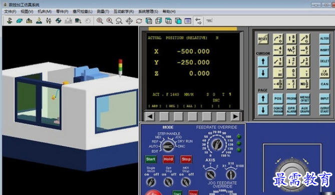Image resolution: width=335 pixels, height=195 pixels.
Task: Click the CRT left arrow softkey
Action: (x=150, y=116)
